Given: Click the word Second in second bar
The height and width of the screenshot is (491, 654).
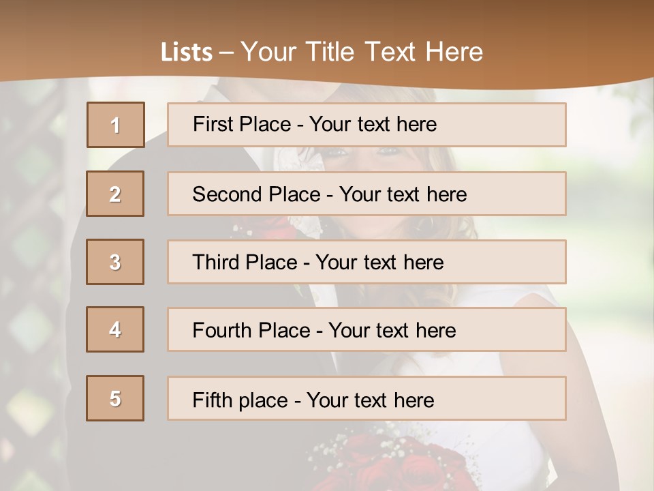Looking at the screenshot, I should point(228,194).
